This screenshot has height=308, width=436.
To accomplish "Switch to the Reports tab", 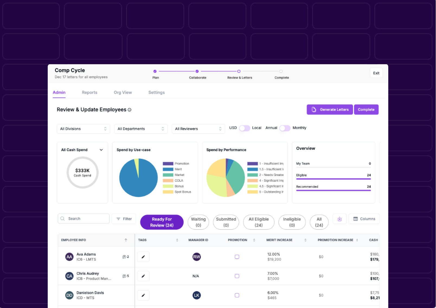I will click(89, 92).
